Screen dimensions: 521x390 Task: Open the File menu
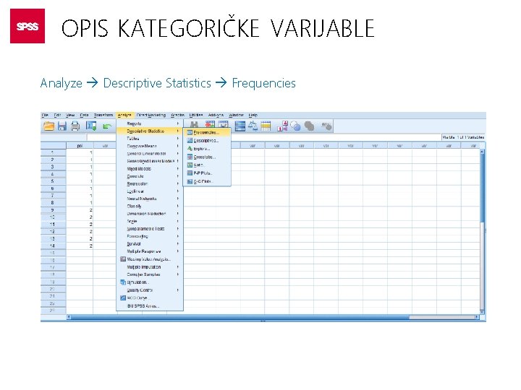coord(45,115)
